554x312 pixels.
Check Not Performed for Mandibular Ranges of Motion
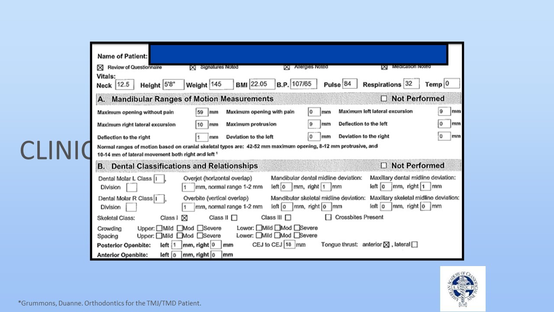[383, 99]
